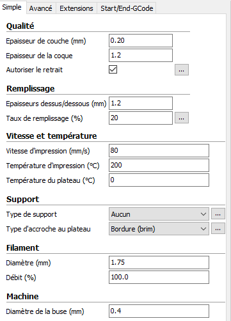This screenshot has height=321, width=231.
Task: Open retraction settings ellipsis button
Action: pos(182,70)
